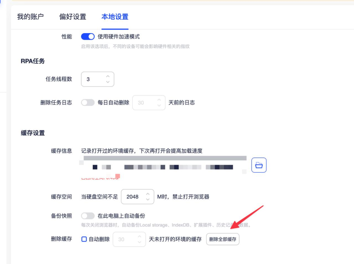Increase log retention days with up arrow
This screenshot has width=354, height=264.
pos(159,100)
